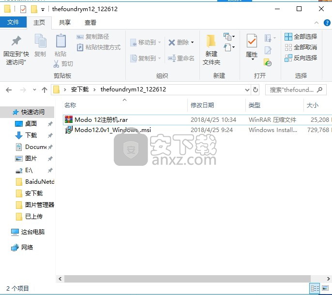Click the Back navigation arrow

click(9, 90)
